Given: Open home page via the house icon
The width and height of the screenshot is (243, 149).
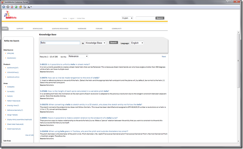Looking at the screenshot, I should pos(20,7).
